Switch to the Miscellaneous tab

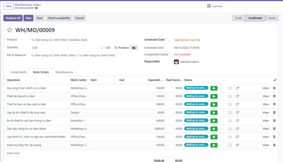click(64, 72)
